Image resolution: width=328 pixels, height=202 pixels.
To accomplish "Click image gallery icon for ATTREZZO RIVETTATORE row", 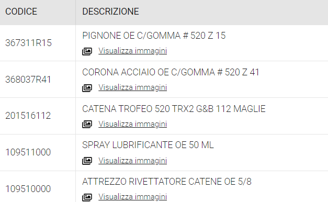I will pyautogui.click(x=87, y=197).
